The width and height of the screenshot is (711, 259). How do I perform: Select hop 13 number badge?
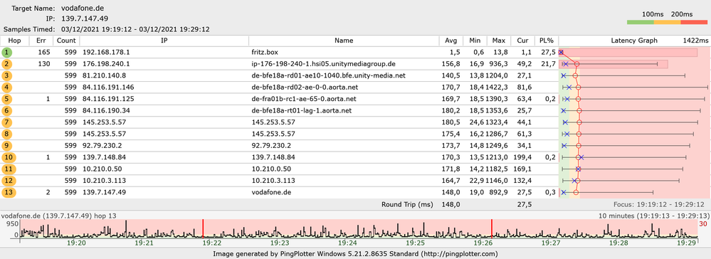click(x=8, y=192)
